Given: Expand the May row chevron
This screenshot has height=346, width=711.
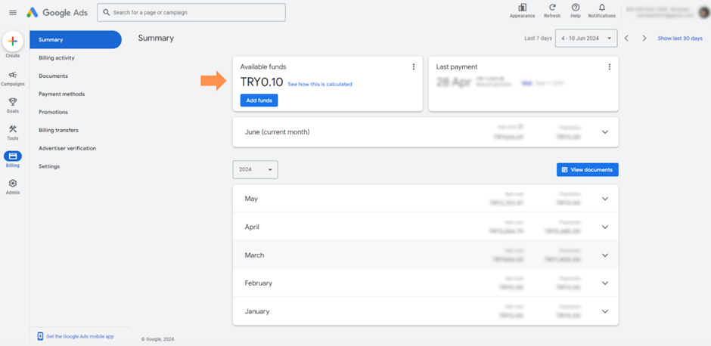Looking at the screenshot, I should [605, 199].
